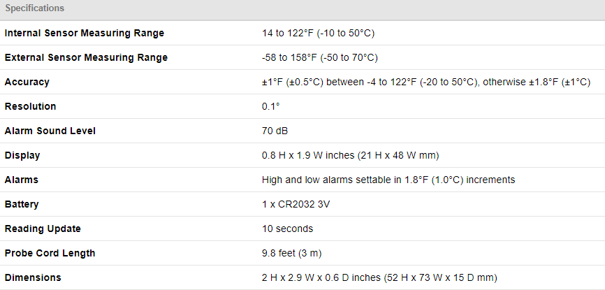Click the high and low alarms description
605x290 pixels.
point(388,180)
